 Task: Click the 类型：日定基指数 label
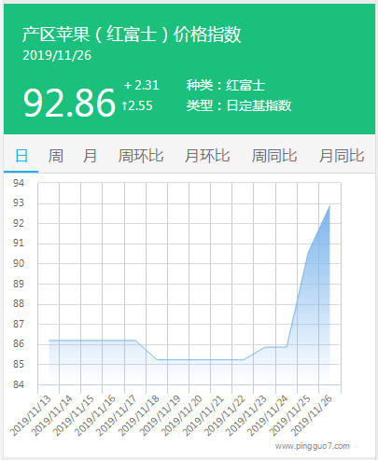pos(239,105)
